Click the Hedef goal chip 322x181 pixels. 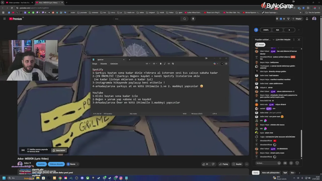pos(260,45)
